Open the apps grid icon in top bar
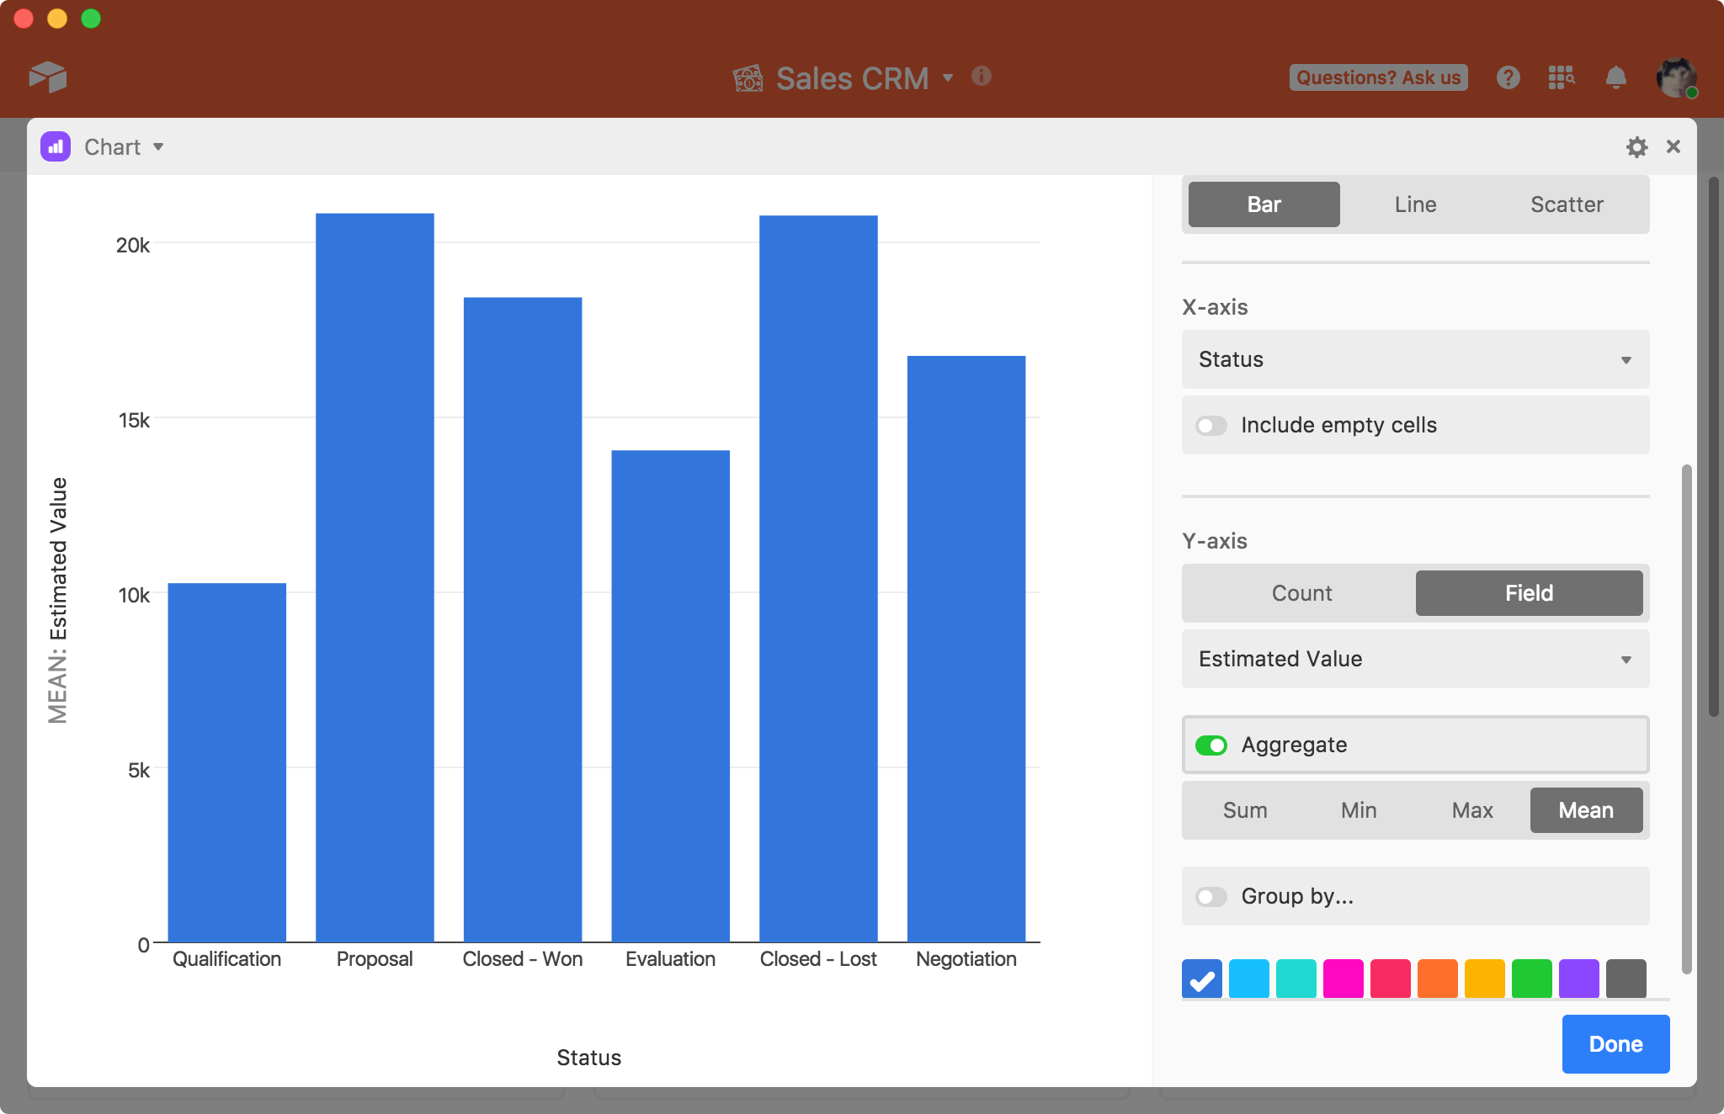Viewport: 1724px width, 1114px height. (x=1562, y=77)
